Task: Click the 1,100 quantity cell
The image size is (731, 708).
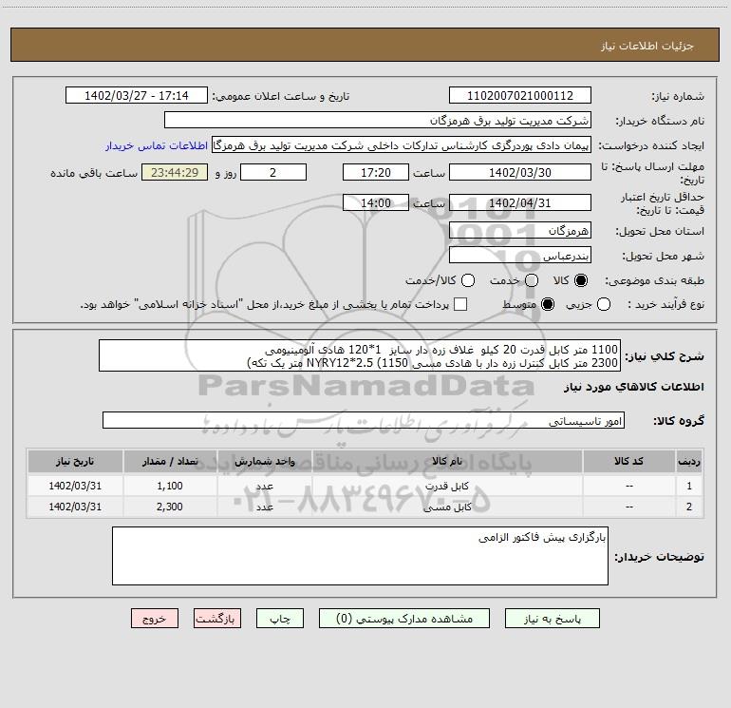Action: (x=170, y=486)
